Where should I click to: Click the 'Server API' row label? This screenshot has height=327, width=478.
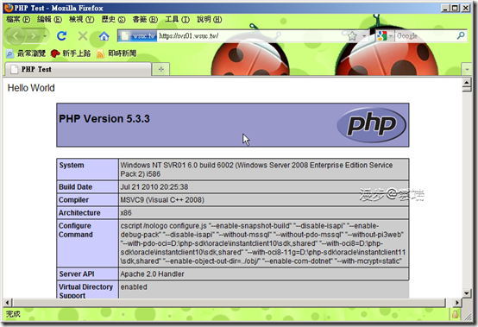coord(77,274)
